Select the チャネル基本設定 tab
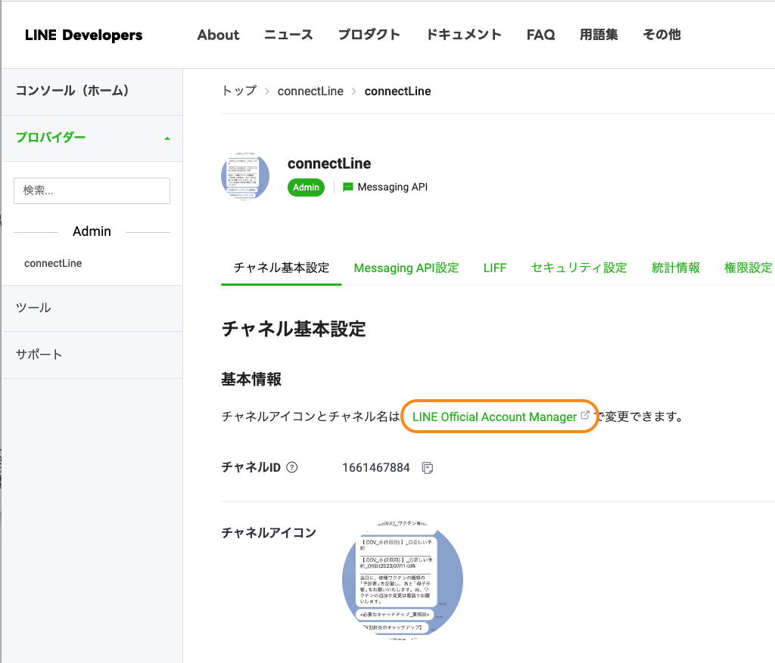775x663 pixels. [282, 268]
